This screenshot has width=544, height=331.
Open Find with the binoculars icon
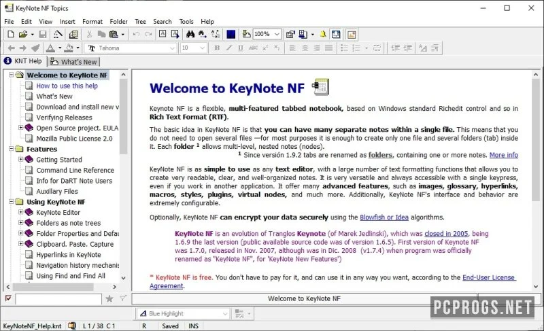(x=190, y=34)
